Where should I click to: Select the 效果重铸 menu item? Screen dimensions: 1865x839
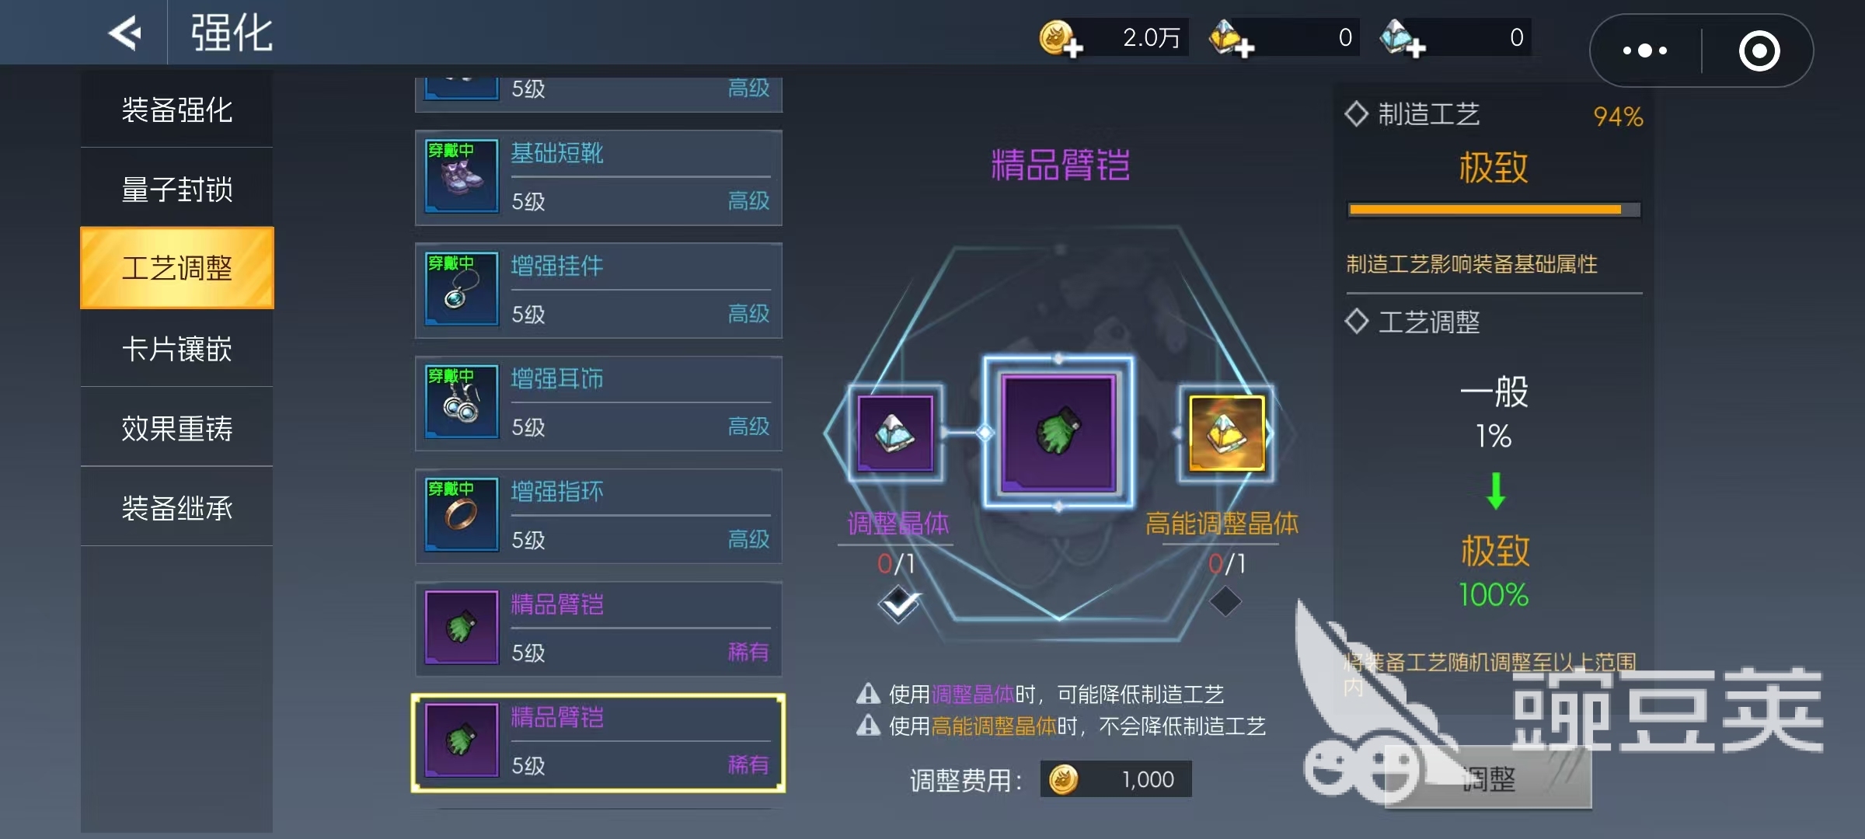pos(177,428)
